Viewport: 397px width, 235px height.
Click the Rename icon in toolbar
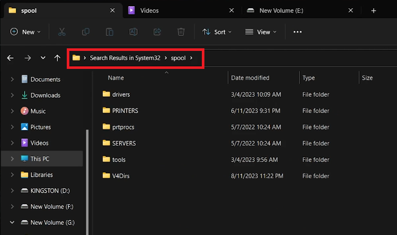(134, 32)
